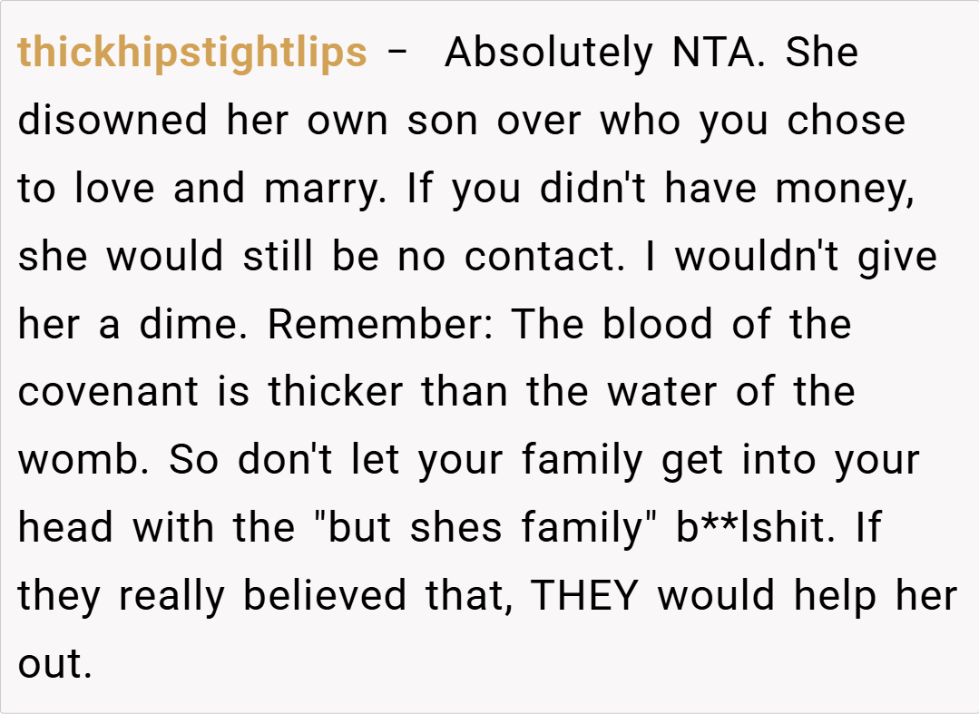Click the word "head" in the comment

click(67, 529)
